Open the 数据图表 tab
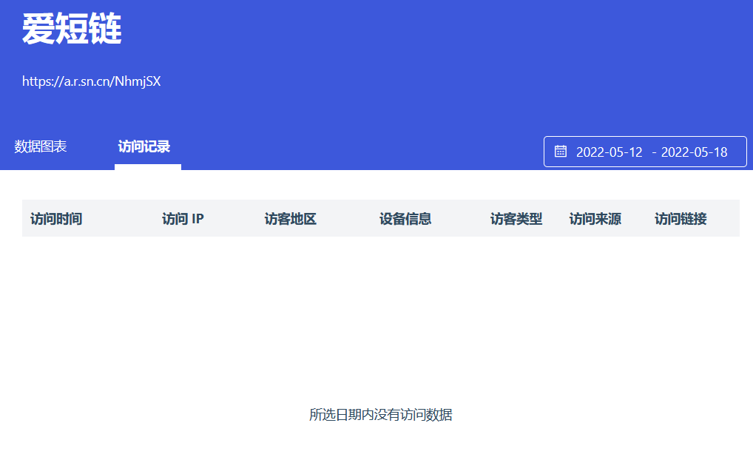 (41, 146)
